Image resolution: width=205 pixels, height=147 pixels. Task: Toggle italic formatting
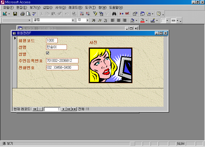(x=100, y=20)
